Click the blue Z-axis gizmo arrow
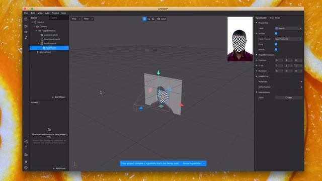The height and width of the screenshot is (181, 322). pos(141,108)
